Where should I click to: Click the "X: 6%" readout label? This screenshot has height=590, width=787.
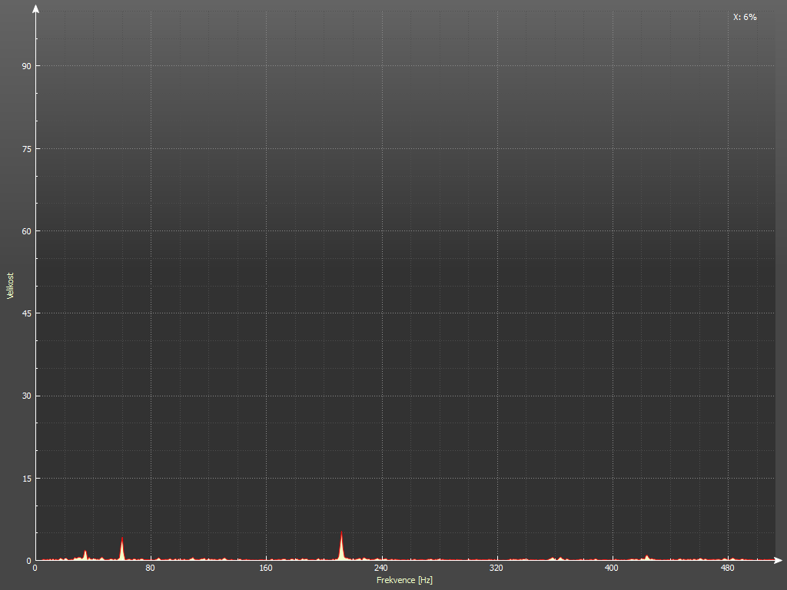click(745, 17)
